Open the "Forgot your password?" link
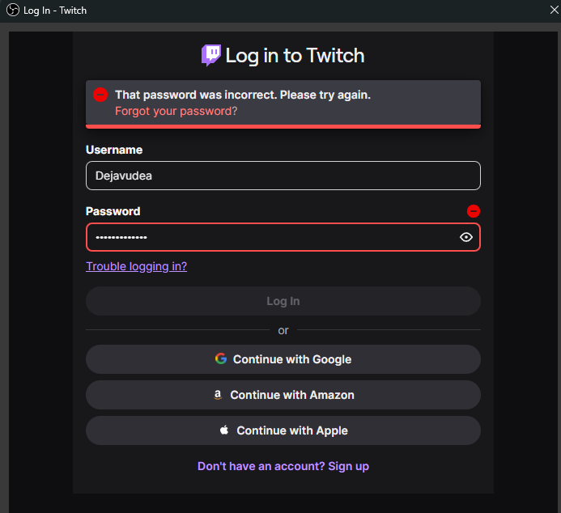 pyautogui.click(x=176, y=111)
